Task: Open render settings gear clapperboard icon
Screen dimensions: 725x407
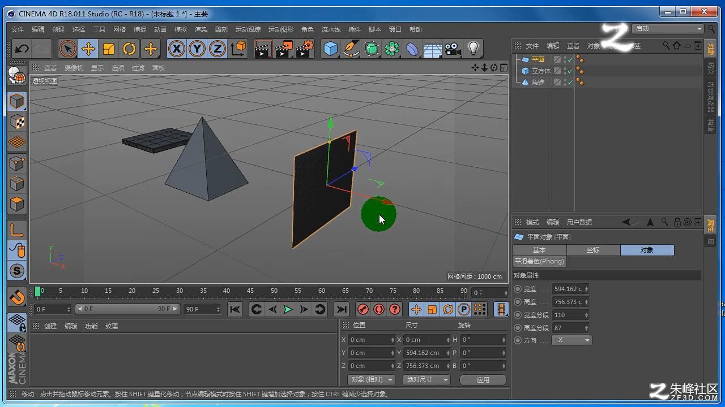Action: point(305,49)
